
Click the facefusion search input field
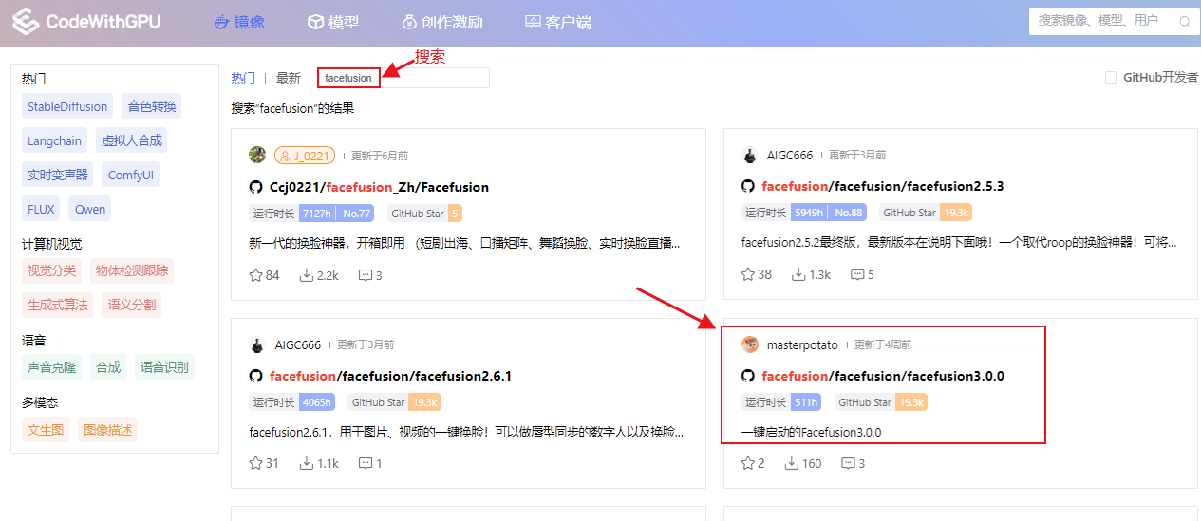click(403, 78)
